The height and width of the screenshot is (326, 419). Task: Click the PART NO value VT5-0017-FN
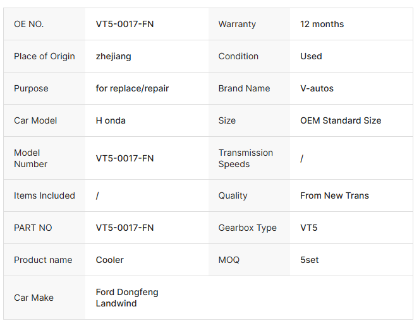point(124,228)
